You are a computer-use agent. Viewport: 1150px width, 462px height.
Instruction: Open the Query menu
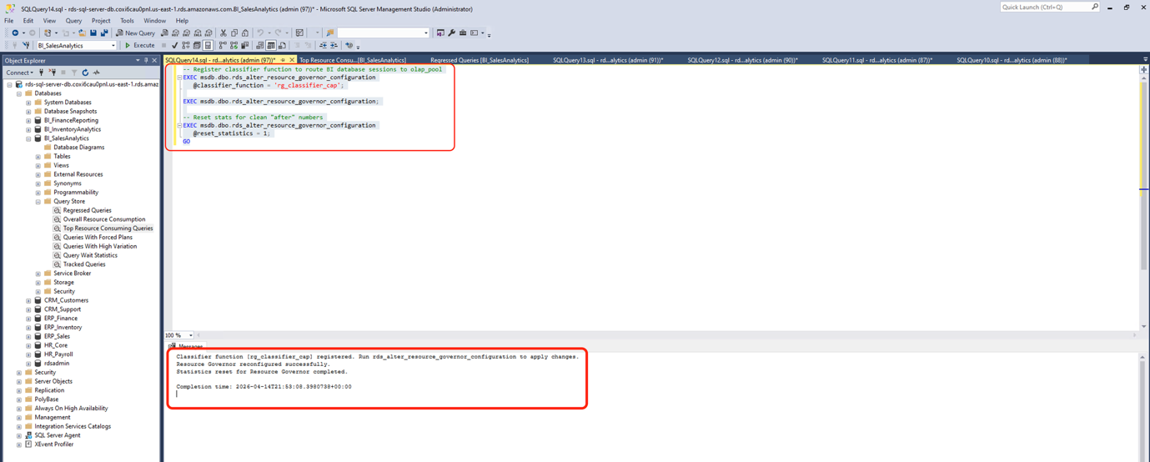73,21
